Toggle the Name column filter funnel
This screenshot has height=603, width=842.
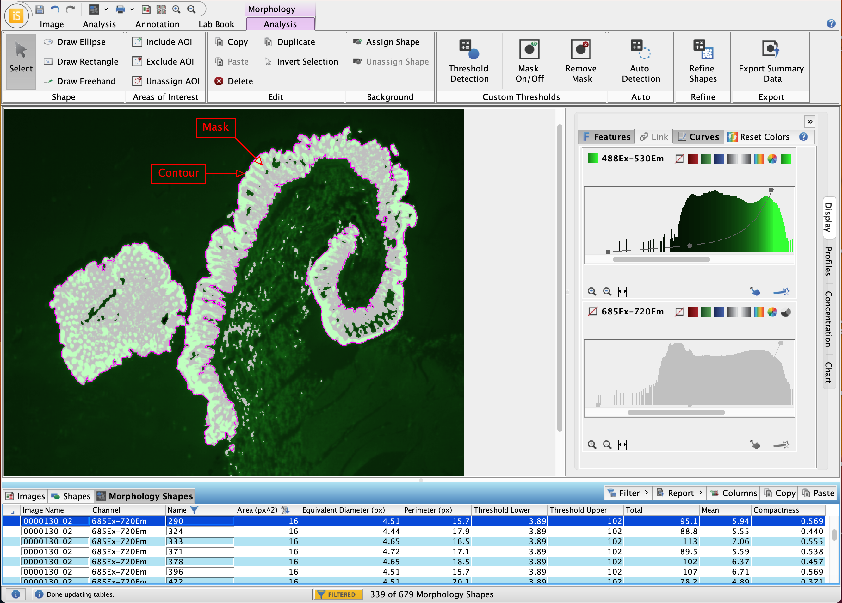(194, 510)
